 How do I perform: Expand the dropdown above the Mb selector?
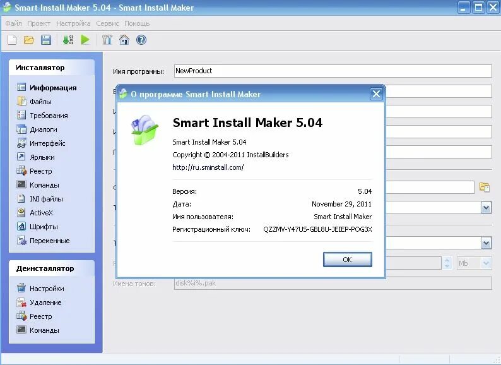486,243
